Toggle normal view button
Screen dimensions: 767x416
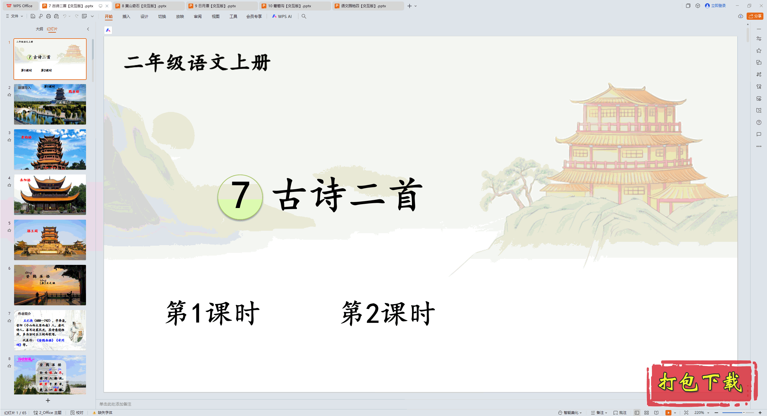coord(637,412)
